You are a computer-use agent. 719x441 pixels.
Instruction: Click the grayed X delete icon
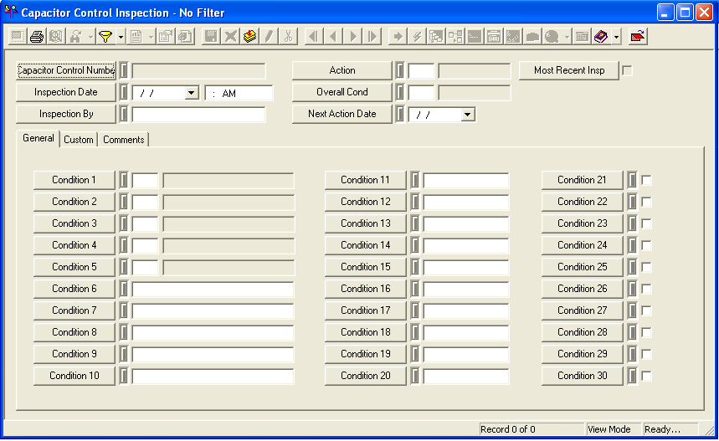[230, 36]
